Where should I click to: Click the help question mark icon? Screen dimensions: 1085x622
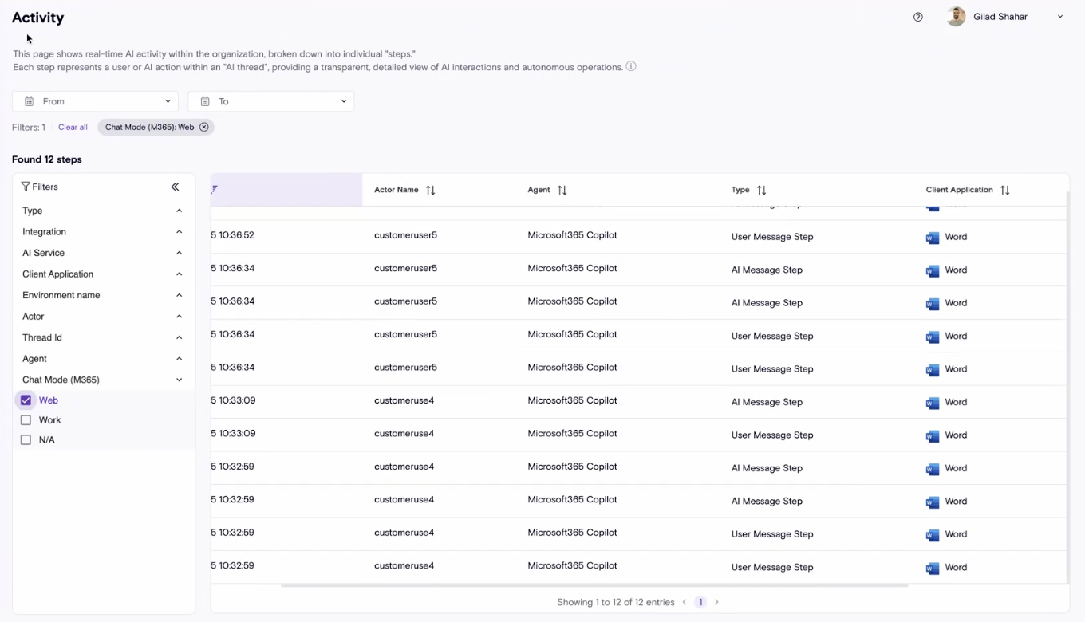click(917, 17)
